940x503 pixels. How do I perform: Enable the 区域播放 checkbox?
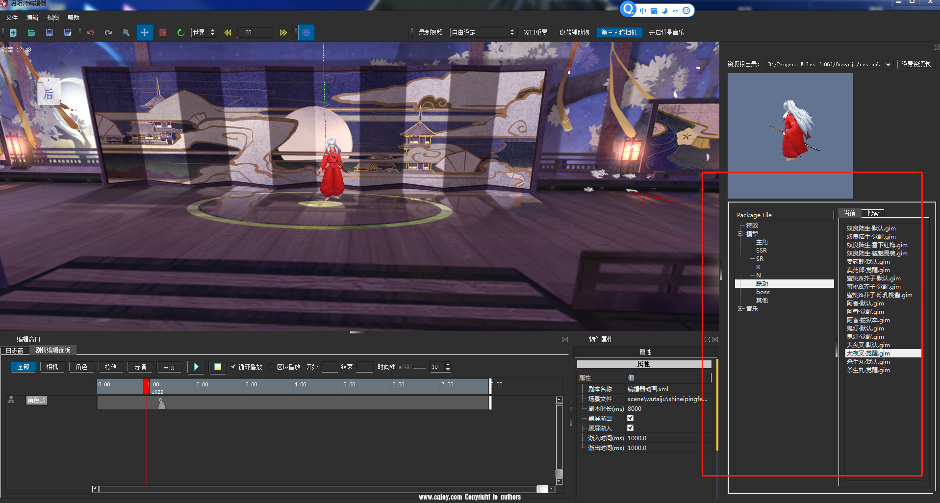272,366
